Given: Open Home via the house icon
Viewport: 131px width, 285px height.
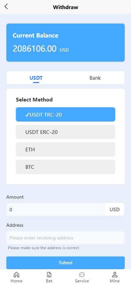Looking at the screenshot, I should click(16, 275).
